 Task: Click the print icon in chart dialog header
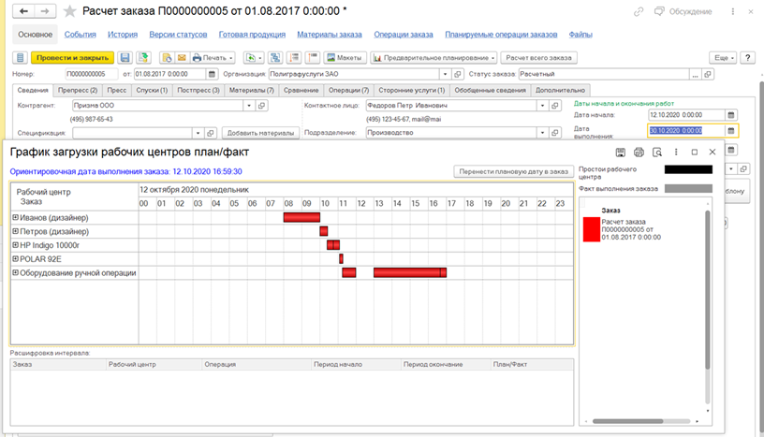point(639,152)
